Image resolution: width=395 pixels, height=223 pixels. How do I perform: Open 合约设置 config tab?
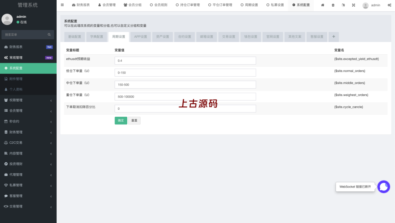tap(185, 37)
